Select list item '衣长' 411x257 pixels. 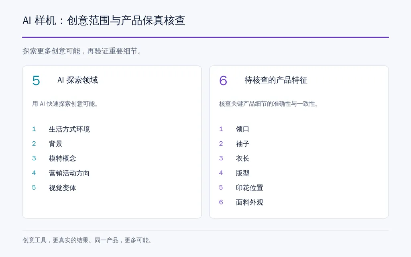click(x=242, y=158)
